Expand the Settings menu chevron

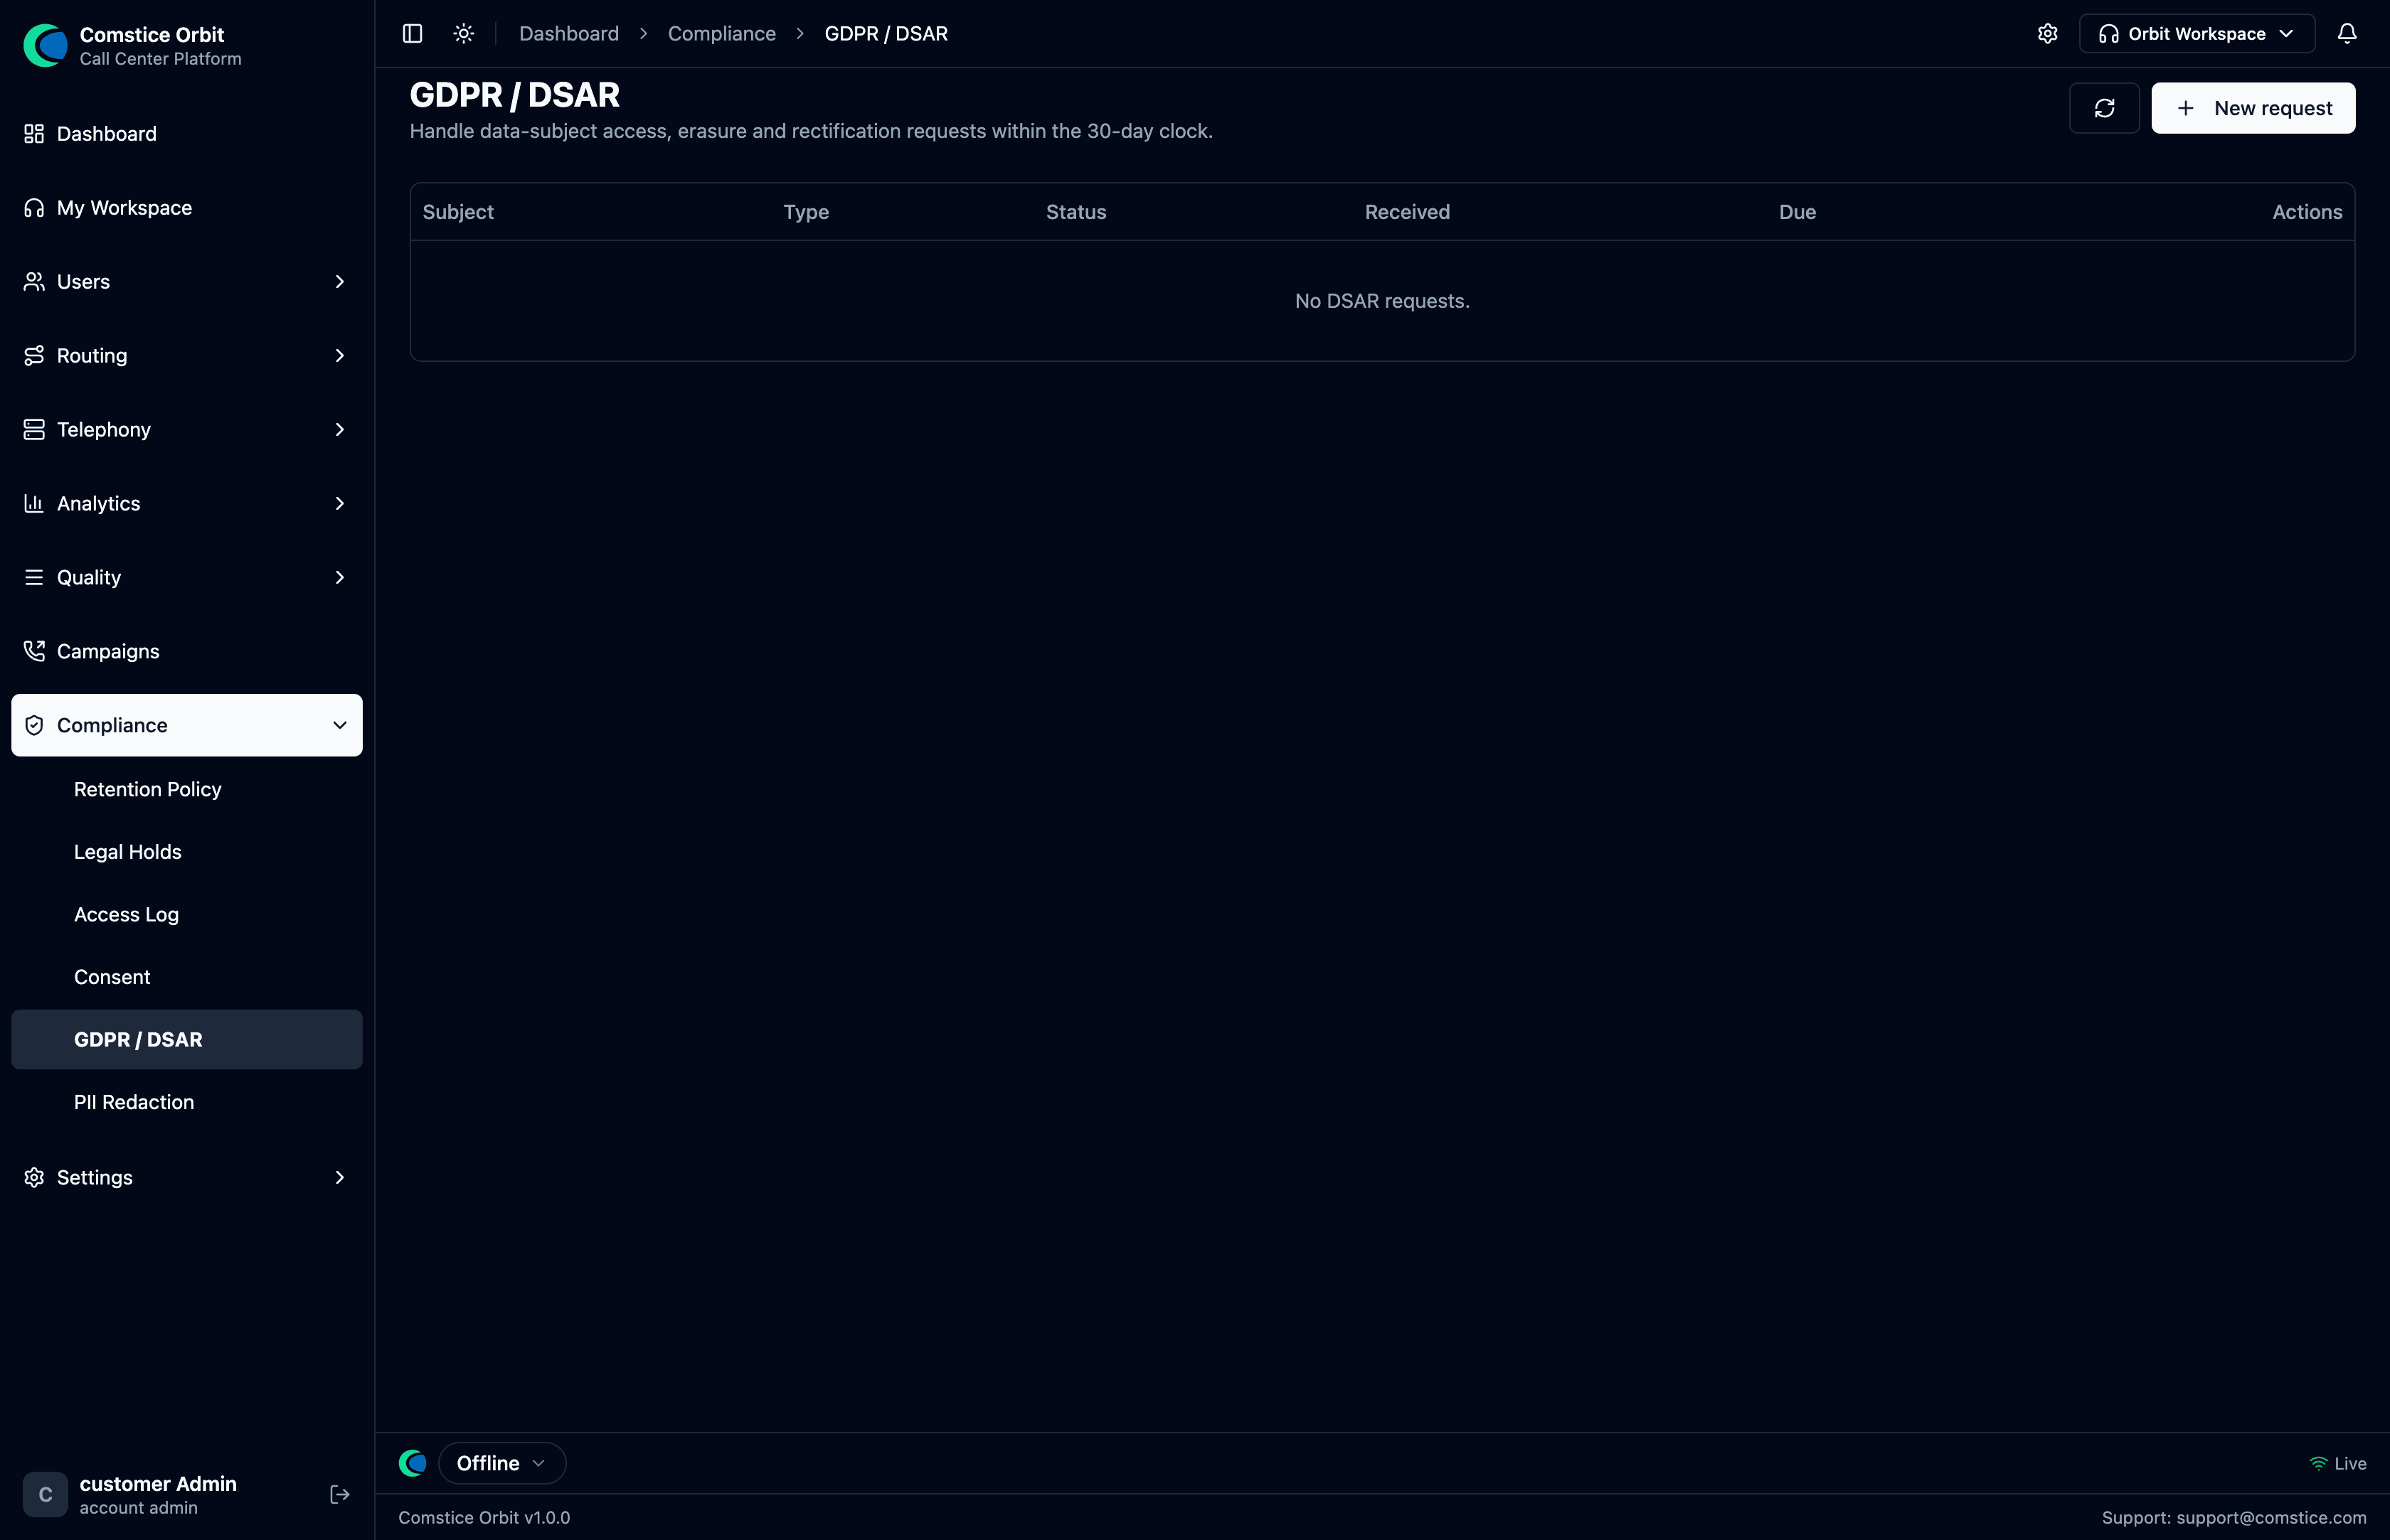(x=339, y=1178)
